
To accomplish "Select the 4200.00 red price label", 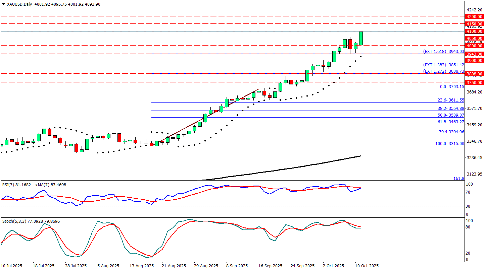I will click(x=474, y=16).
